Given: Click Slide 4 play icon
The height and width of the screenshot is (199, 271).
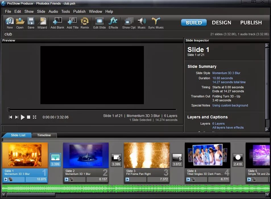Looking at the screenshot, I should [188, 179].
